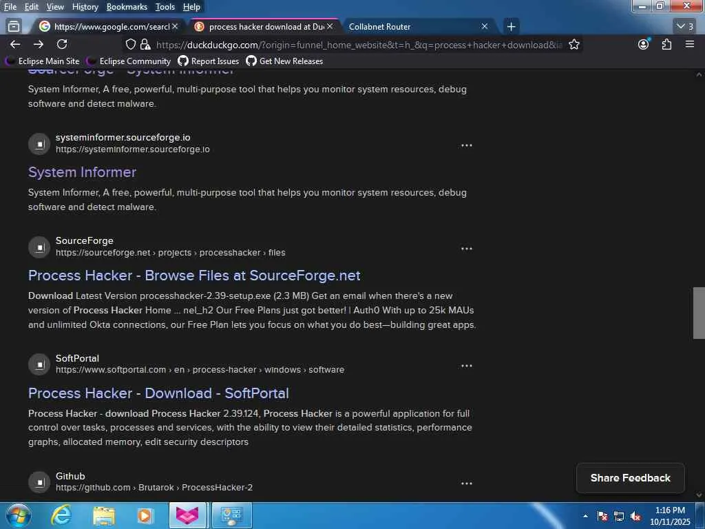Click the SoftPortal result favicon
The image size is (705, 529).
click(39, 365)
